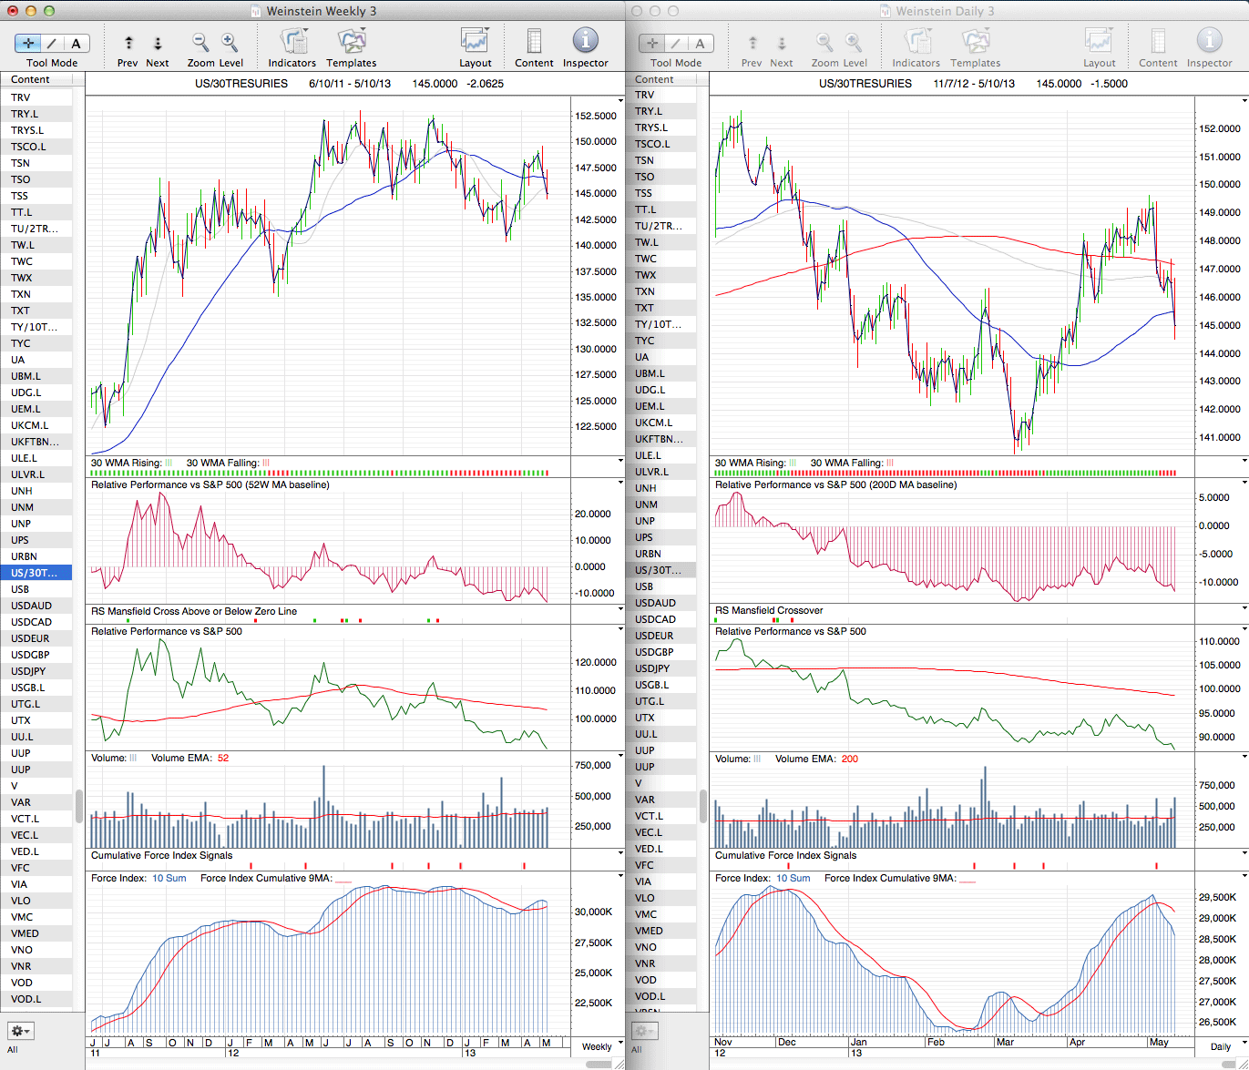Select the crosshair tool mode in Weekly window
The width and height of the screenshot is (1249, 1070).
[x=28, y=44]
